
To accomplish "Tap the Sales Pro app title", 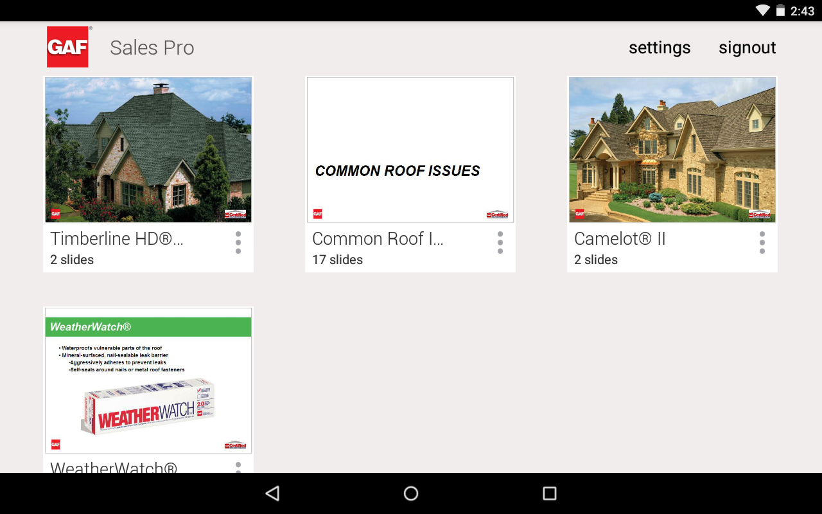I will (x=152, y=48).
